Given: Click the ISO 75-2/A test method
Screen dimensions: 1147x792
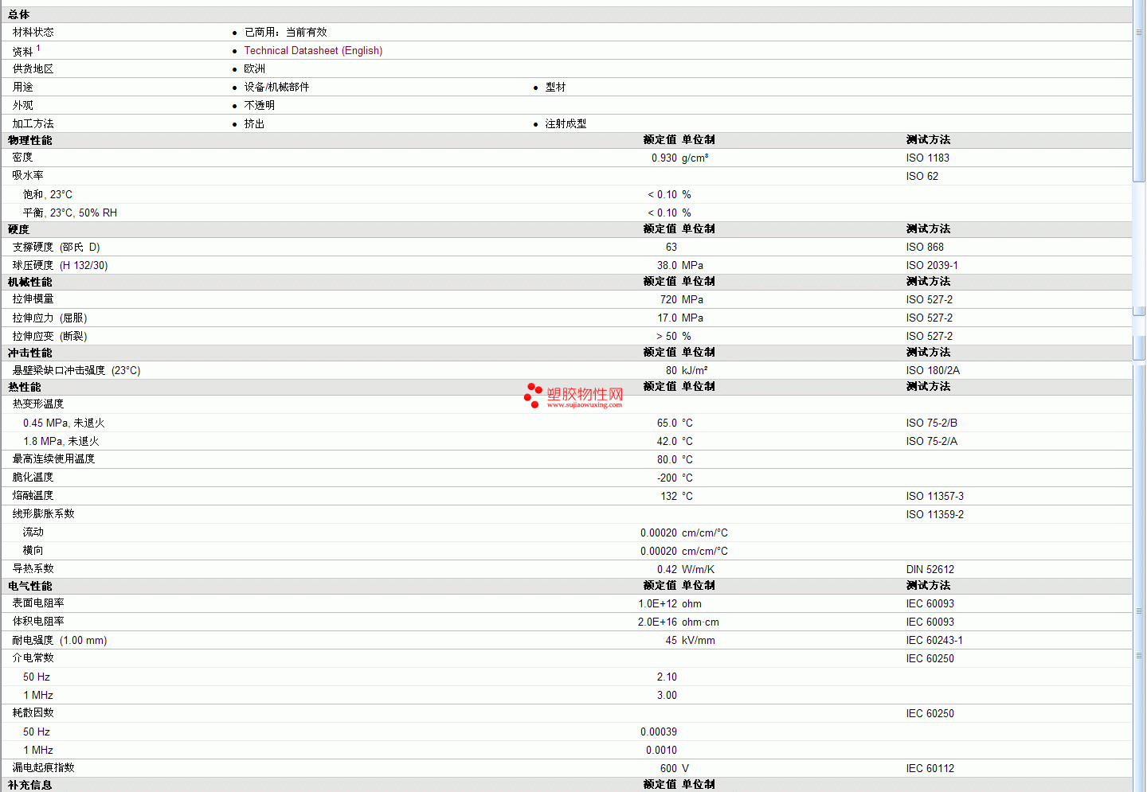Looking at the screenshot, I should coord(931,441).
